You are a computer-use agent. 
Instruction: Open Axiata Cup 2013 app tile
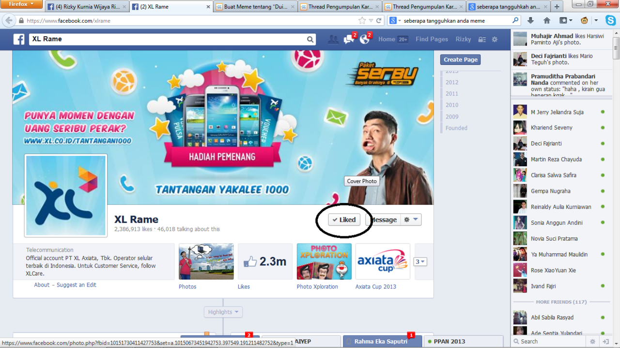click(383, 261)
